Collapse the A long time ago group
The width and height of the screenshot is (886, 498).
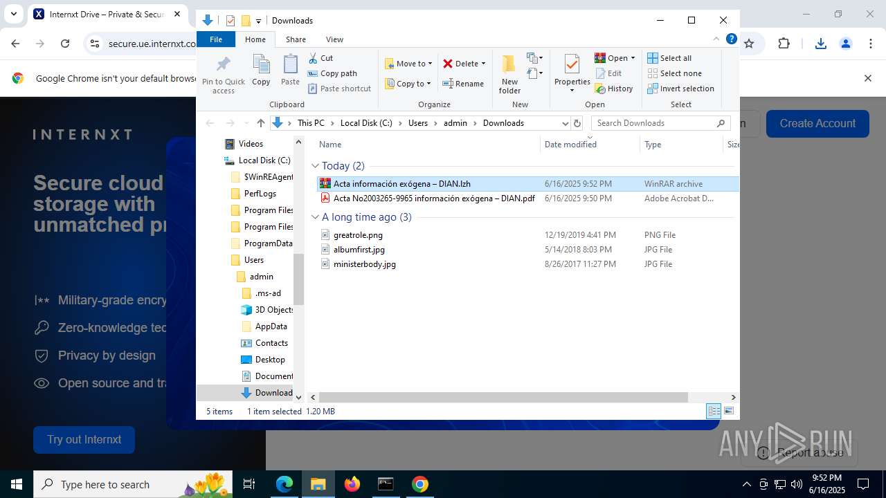[315, 217]
